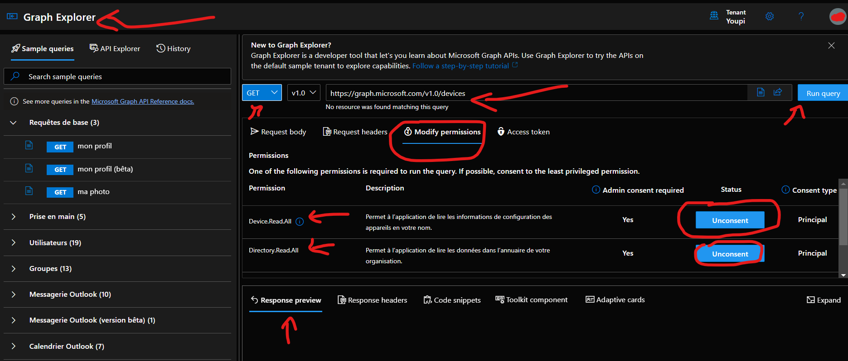Run the GET mon profil (bêta) sample query
Image resolution: width=848 pixels, height=361 pixels.
point(117,170)
